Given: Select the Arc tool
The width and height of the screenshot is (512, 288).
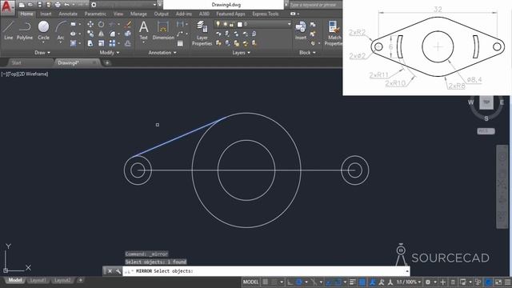Looking at the screenshot, I should pos(61,30).
